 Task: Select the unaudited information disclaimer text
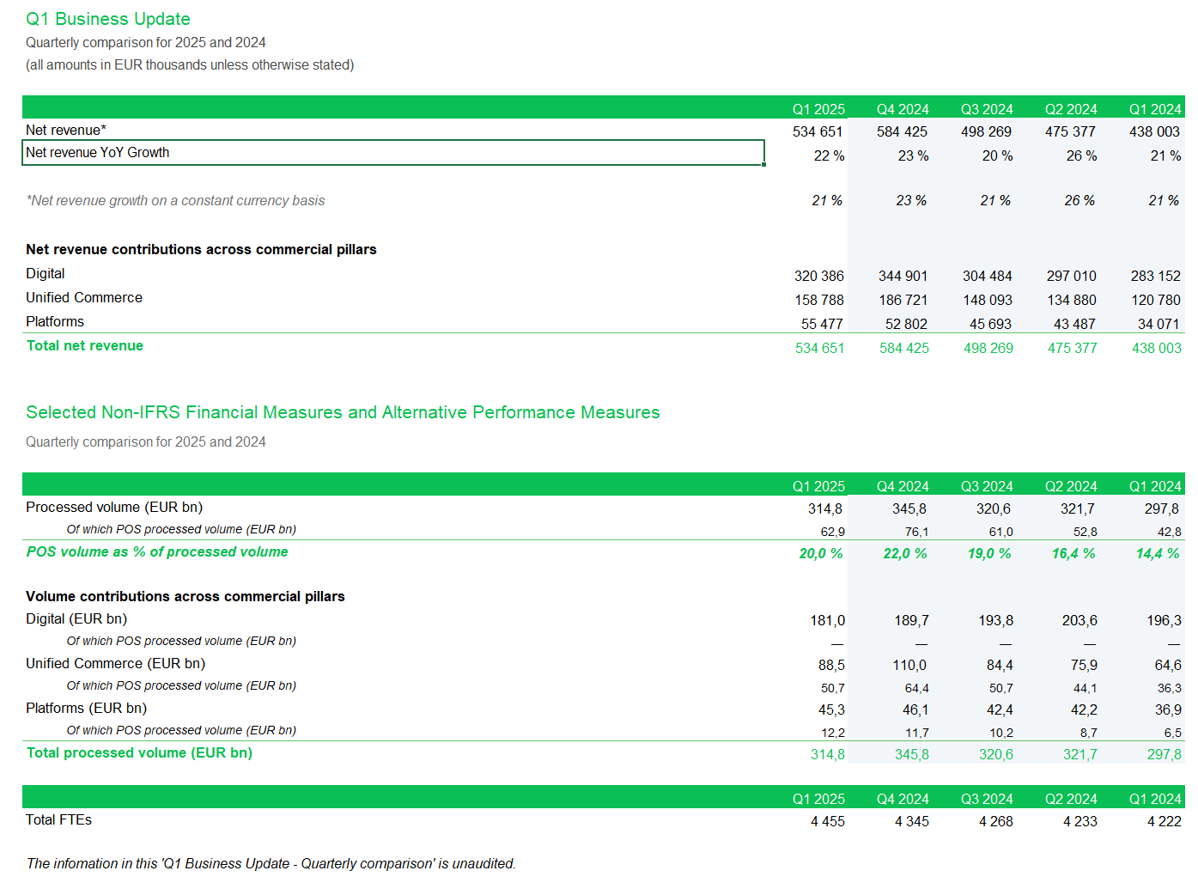pos(271,864)
